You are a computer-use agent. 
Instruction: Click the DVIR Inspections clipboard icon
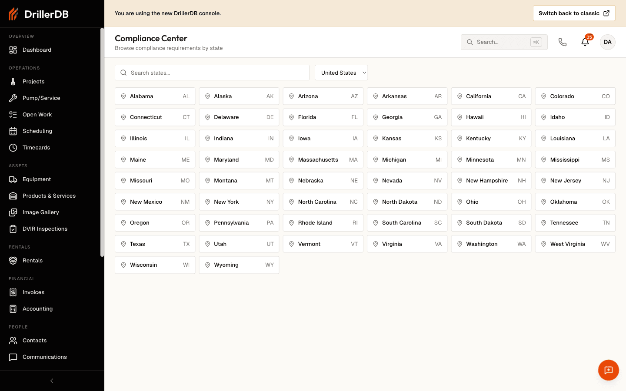pos(13,229)
